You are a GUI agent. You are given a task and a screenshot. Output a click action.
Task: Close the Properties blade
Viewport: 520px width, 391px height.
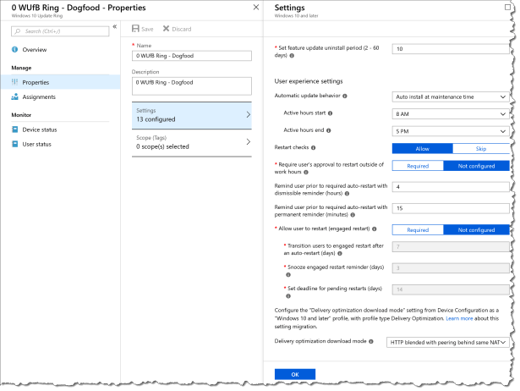click(256, 8)
